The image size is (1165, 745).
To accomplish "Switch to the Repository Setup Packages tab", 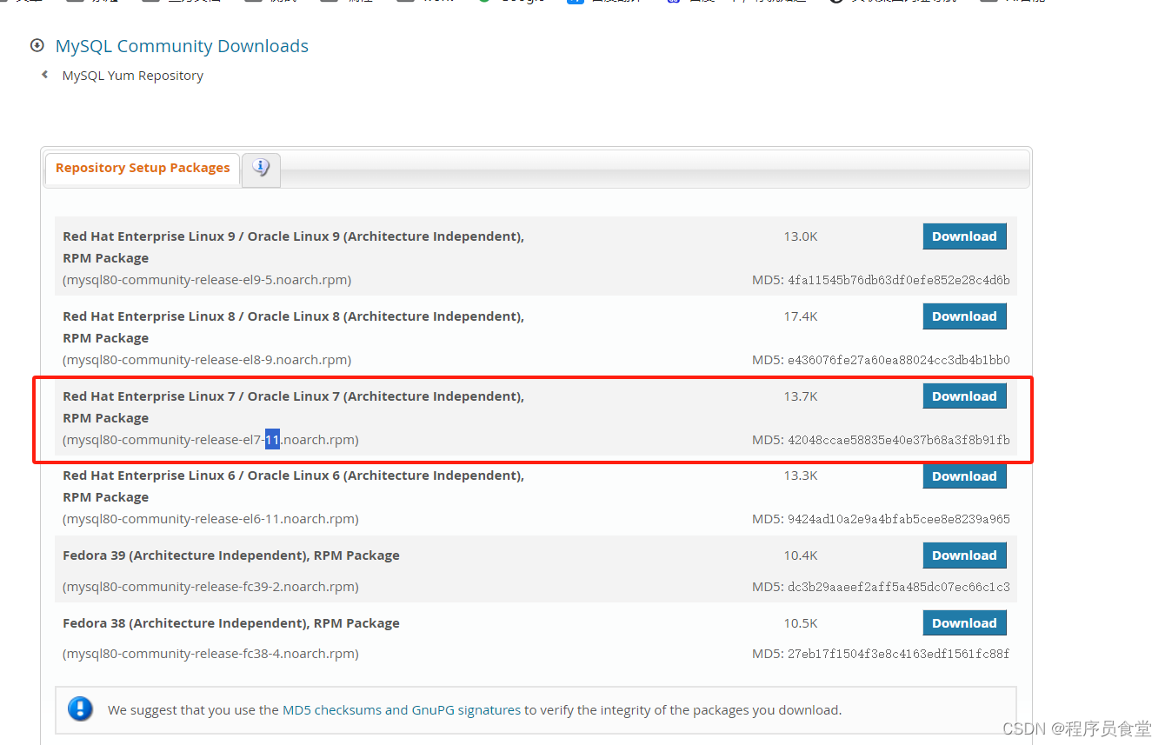I will coord(142,168).
